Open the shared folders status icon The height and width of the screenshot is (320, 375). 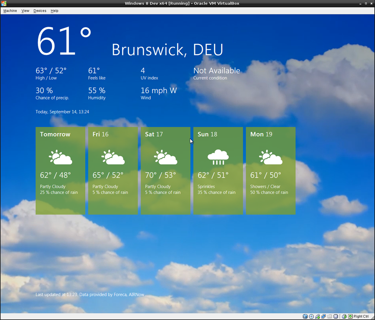click(330, 316)
